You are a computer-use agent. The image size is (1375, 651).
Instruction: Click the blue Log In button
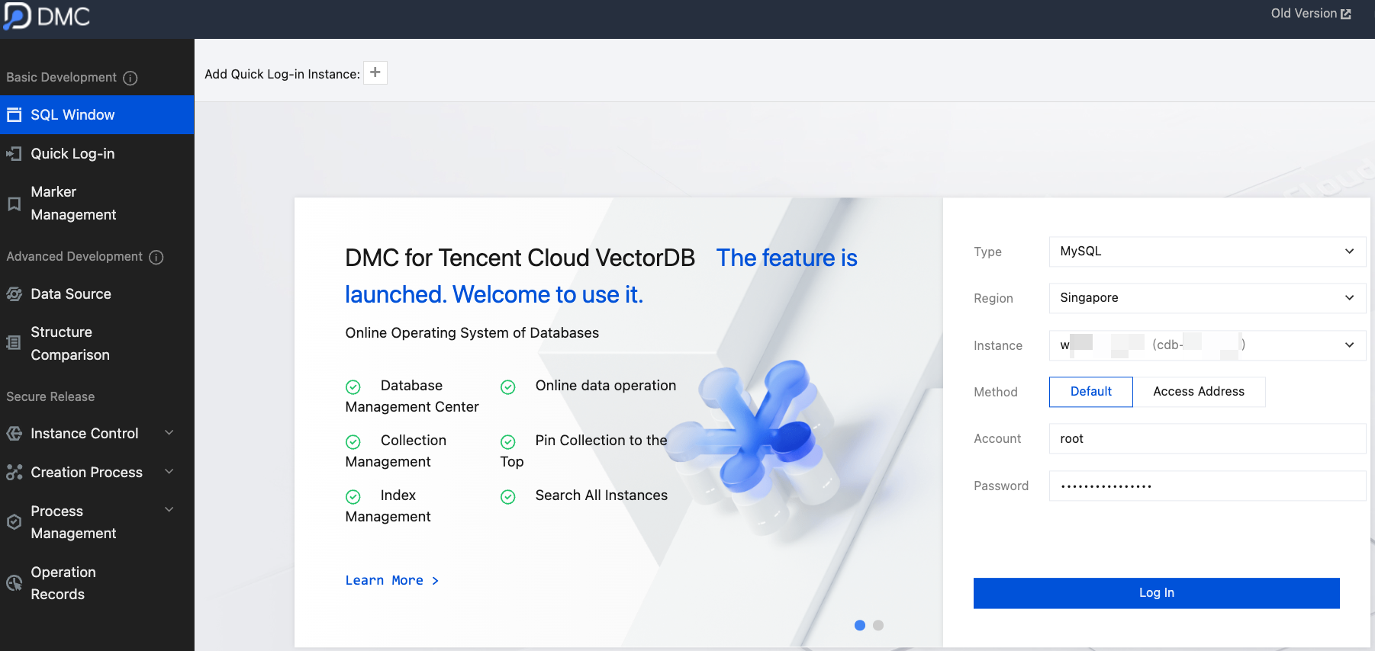click(1156, 593)
